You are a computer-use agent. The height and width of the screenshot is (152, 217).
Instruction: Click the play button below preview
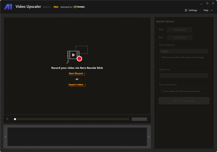pos(8,119)
